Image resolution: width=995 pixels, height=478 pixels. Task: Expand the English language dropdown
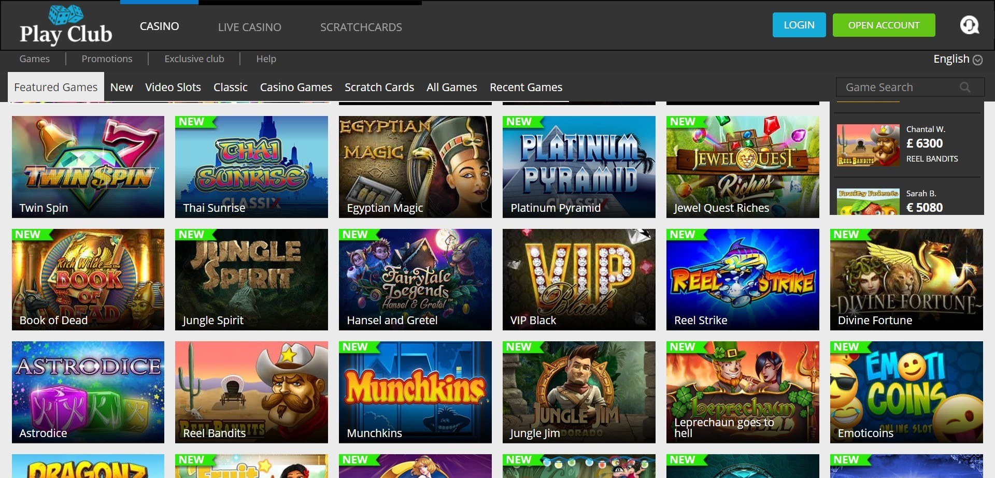pyautogui.click(x=958, y=59)
